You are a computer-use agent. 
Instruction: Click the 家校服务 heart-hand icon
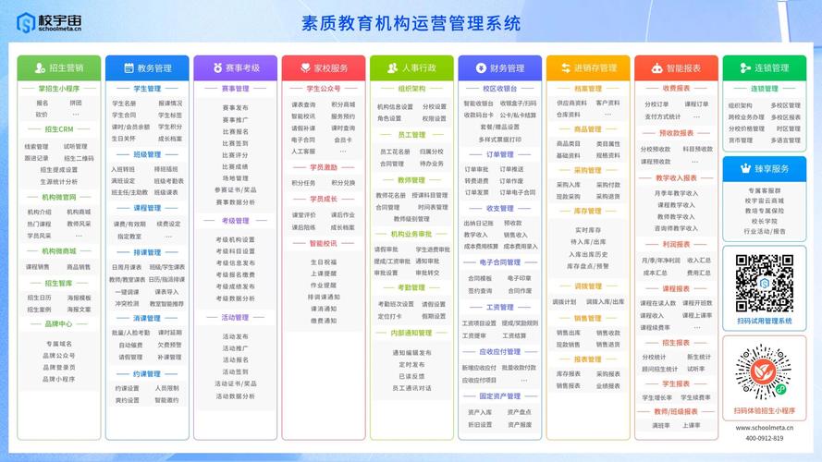pyautogui.click(x=306, y=68)
